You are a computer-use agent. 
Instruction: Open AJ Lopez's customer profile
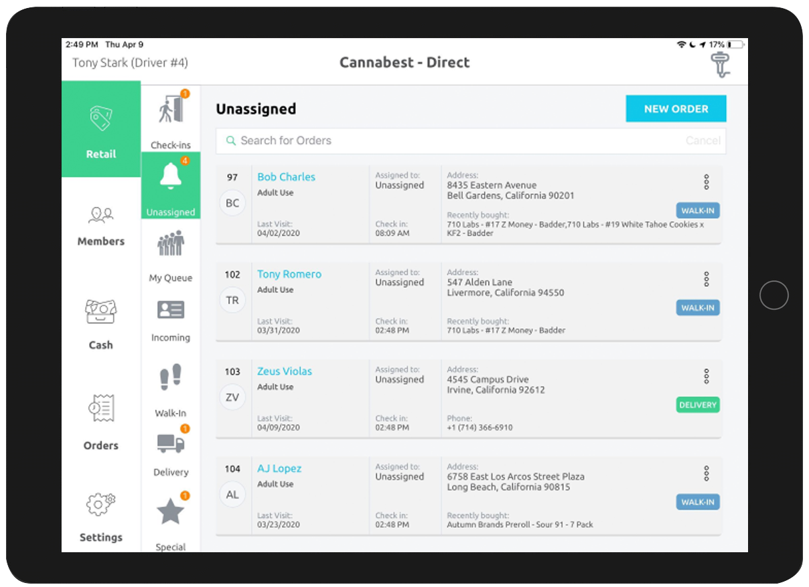279,468
